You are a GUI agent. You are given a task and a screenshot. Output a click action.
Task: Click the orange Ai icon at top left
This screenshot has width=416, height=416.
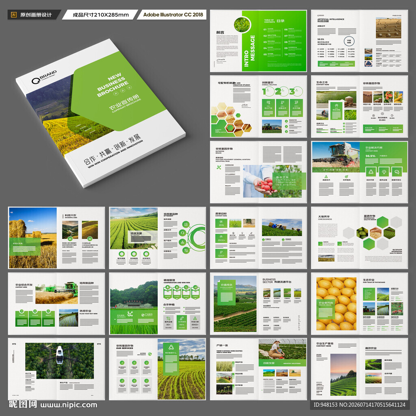14,15
